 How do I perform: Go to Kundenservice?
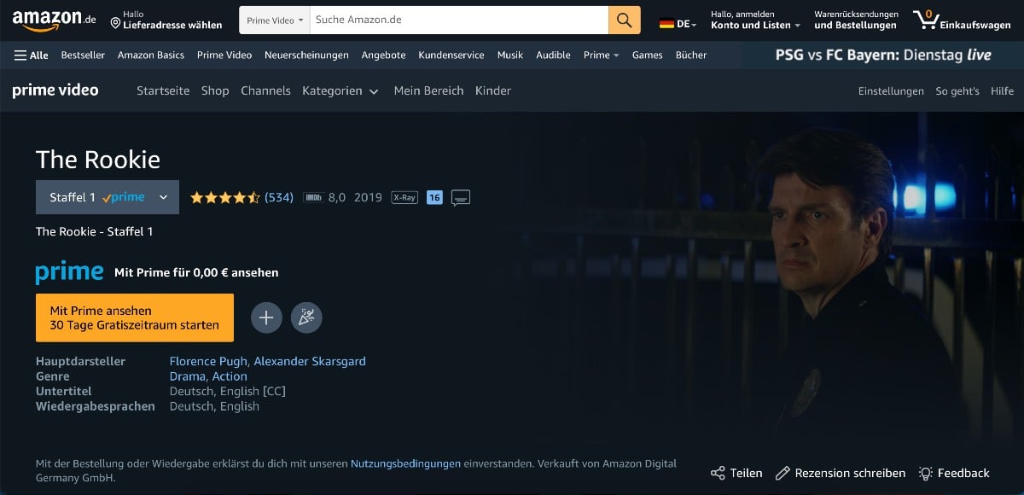click(x=451, y=55)
